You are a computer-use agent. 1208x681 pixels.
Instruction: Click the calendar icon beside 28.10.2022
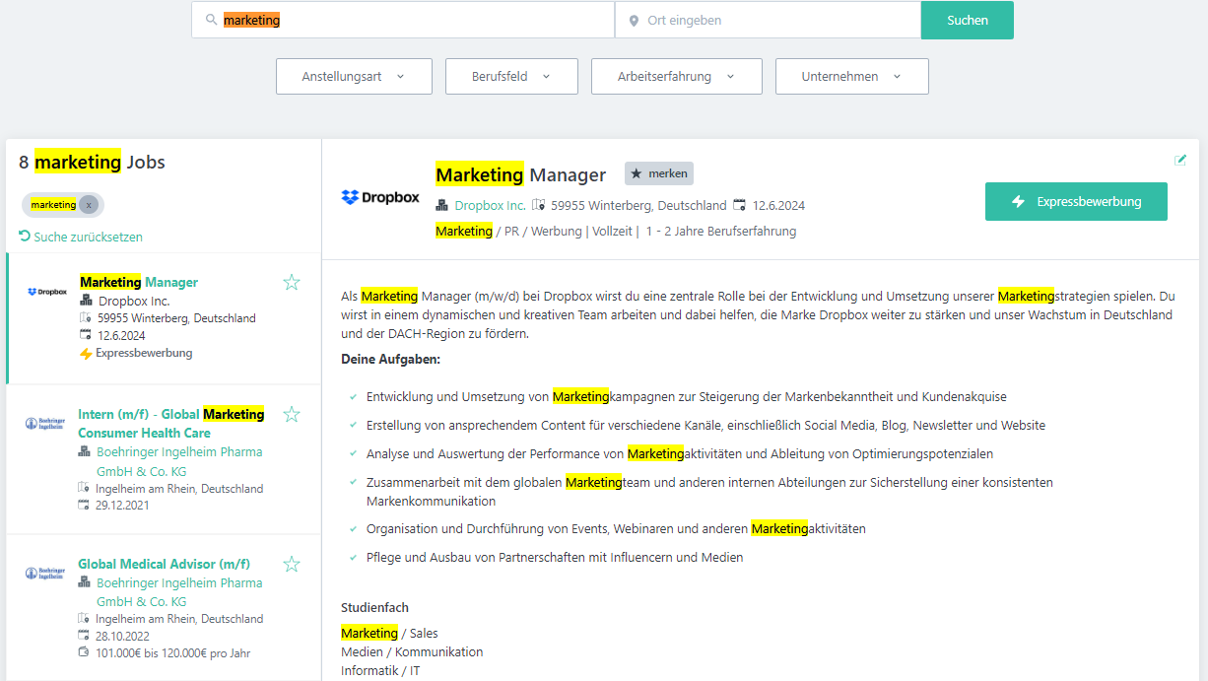point(84,636)
